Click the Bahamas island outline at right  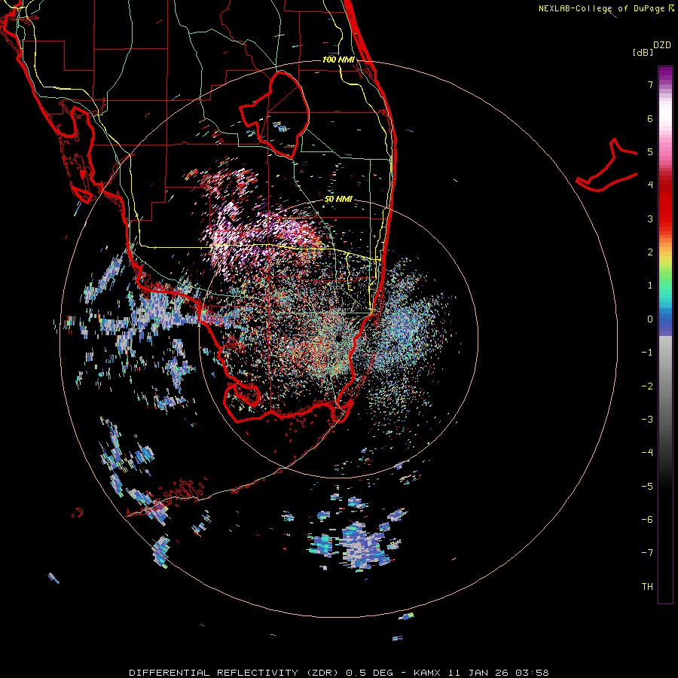[x=607, y=165]
